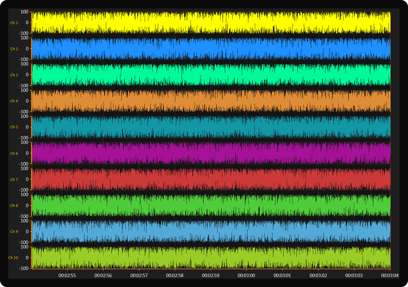Select the Ch 8 channel label
408x287 pixels.
coord(14,205)
